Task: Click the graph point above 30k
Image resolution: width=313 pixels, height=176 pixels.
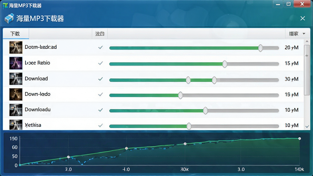Action: pyautogui.click(x=185, y=144)
